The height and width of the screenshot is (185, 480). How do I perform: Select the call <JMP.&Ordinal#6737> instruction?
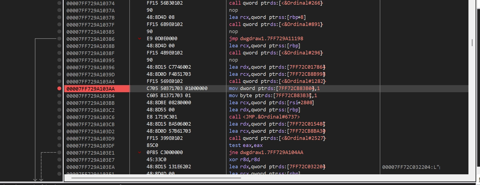coord(264,117)
